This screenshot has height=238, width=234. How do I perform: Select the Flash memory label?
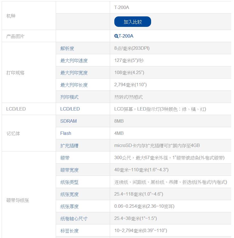pos(66,133)
